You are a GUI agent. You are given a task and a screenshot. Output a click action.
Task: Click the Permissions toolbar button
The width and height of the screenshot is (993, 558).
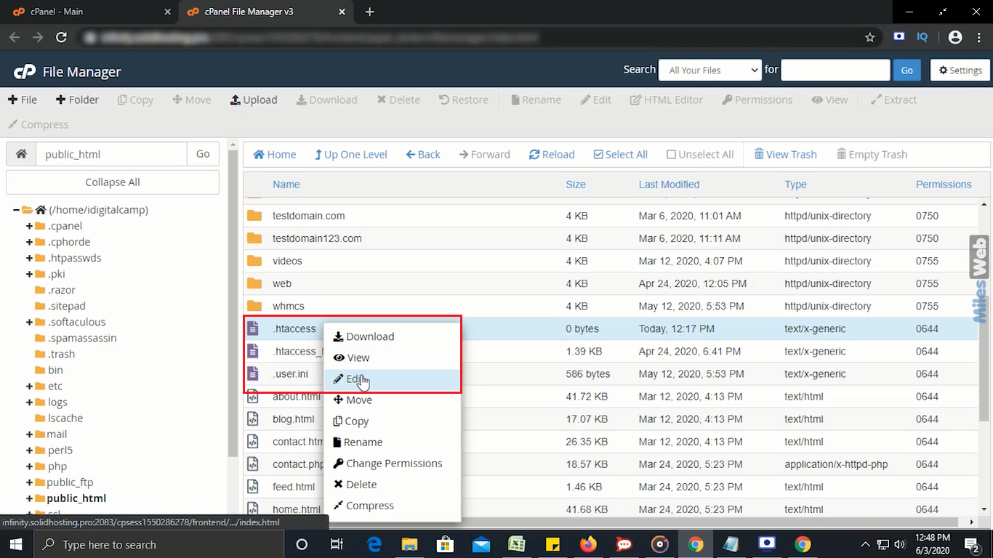click(757, 100)
